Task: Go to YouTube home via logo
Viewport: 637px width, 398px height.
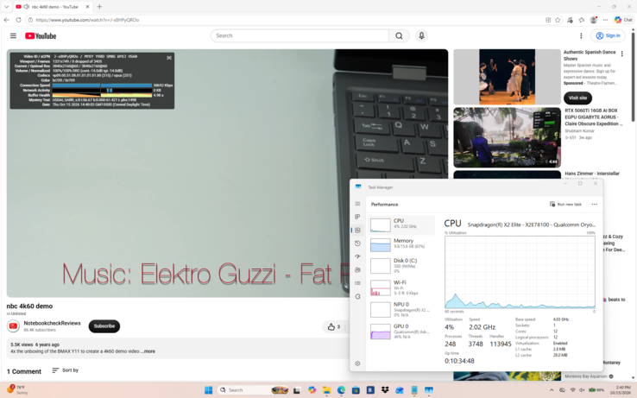Action: click(41, 35)
